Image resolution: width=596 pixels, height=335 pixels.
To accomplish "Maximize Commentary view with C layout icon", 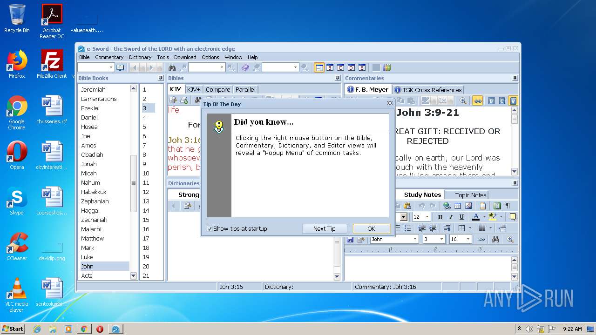I will (x=341, y=67).
